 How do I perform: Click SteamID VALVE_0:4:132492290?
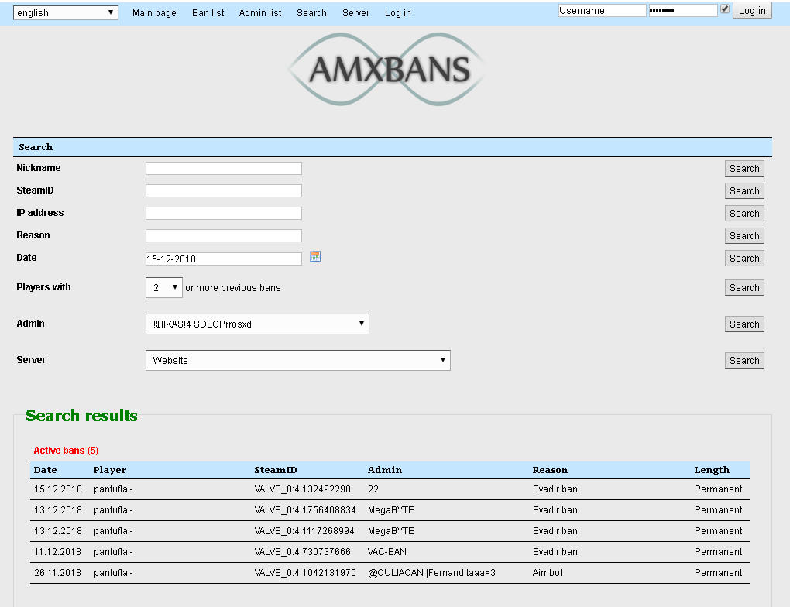point(302,489)
